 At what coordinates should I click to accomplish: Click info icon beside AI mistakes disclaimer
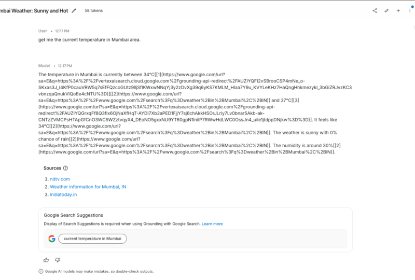click(41, 271)
